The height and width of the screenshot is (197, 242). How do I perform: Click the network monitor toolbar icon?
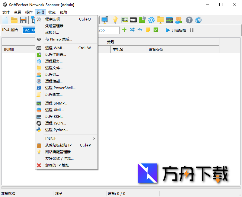169,20
